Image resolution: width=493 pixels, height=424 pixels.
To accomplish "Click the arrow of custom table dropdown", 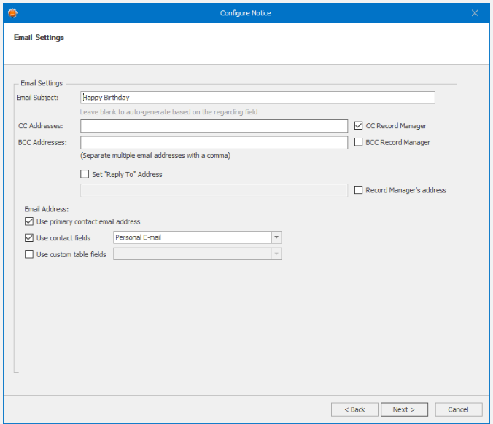I will tap(276, 254).
